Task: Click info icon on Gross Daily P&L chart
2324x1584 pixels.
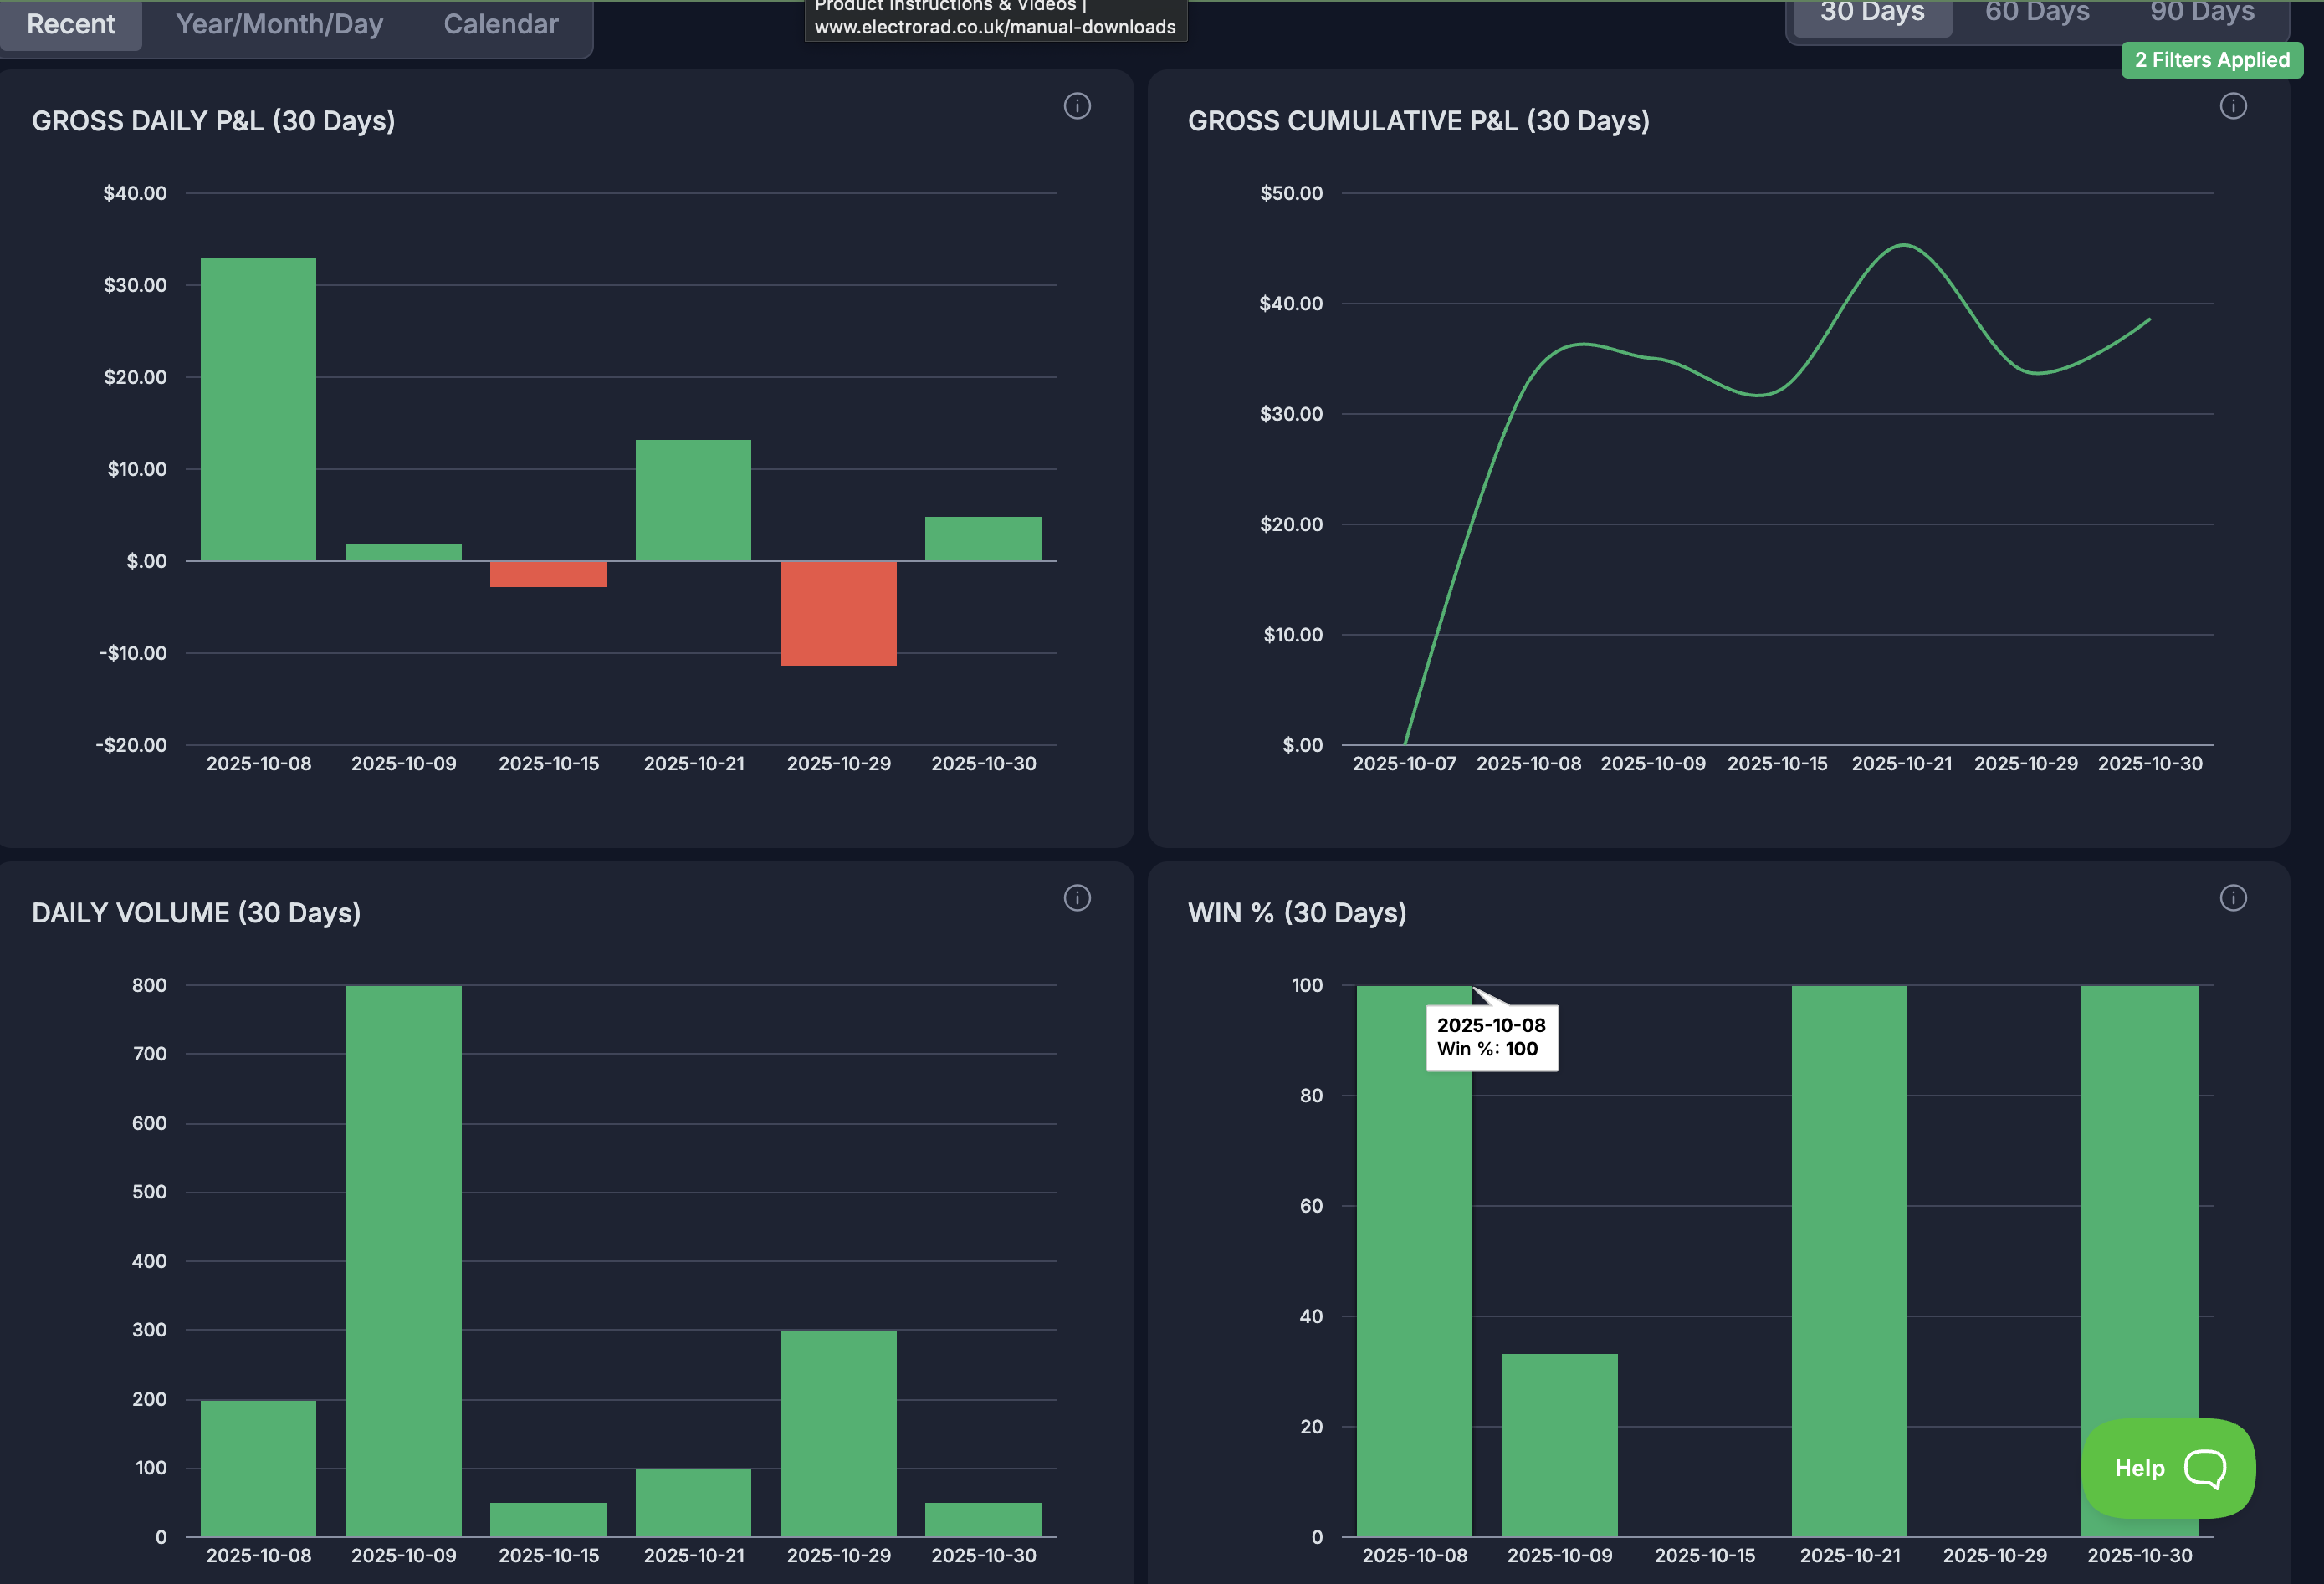Action: [1077, 106]
